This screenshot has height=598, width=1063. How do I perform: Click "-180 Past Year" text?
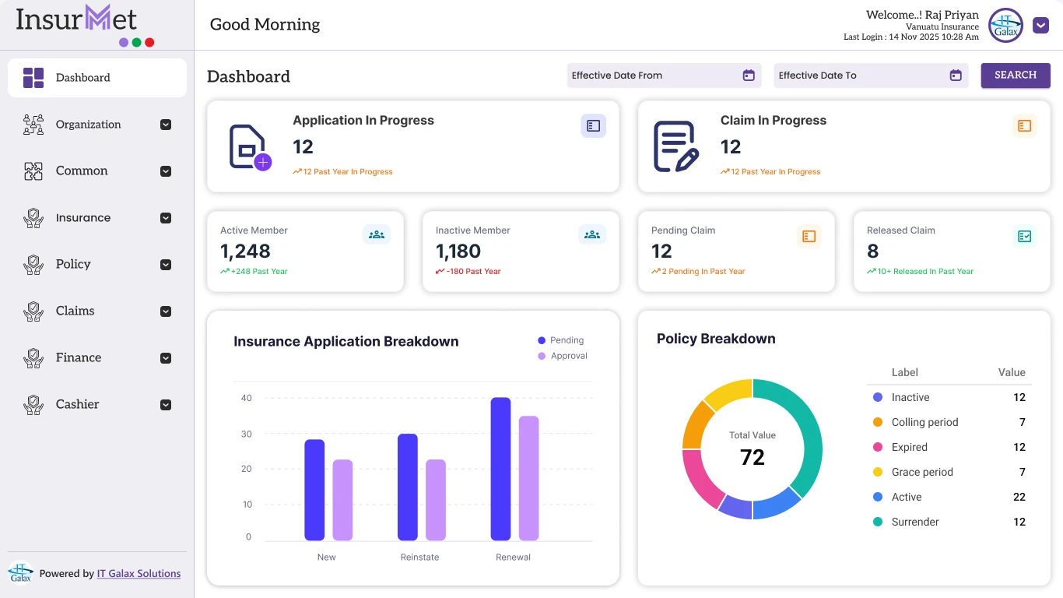pos(474,272)
